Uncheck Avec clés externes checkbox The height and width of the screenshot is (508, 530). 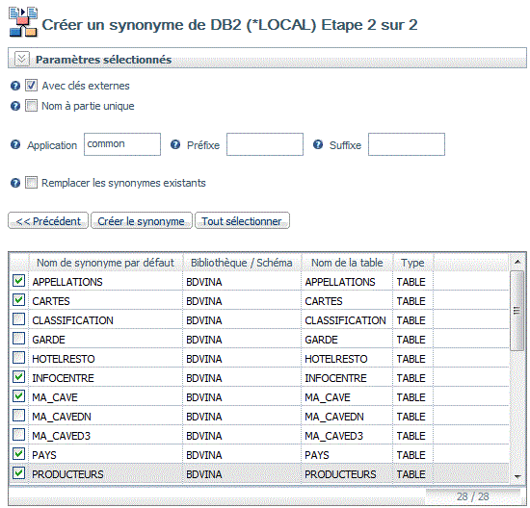31,86
